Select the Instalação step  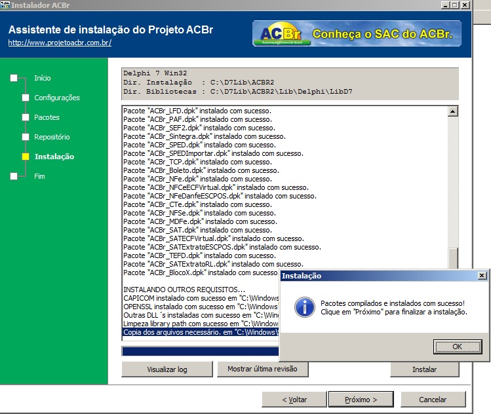(54, 157)
